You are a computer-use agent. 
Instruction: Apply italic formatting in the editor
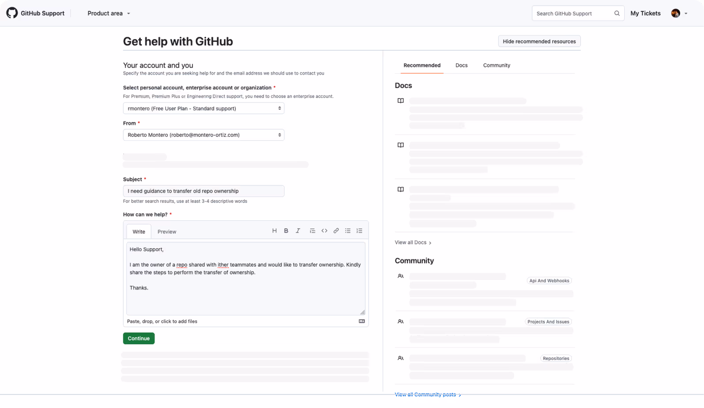click(x=298, y=231)
